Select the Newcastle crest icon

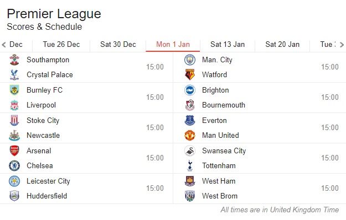[14, 136]
